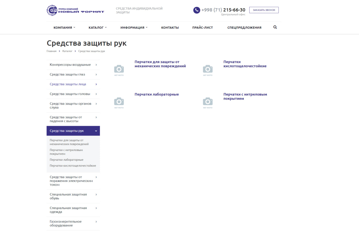The height and width of the screenshot is (232, 359).
Task: Expand arrow beside Средства защиты головы
Action: [96, 94]
